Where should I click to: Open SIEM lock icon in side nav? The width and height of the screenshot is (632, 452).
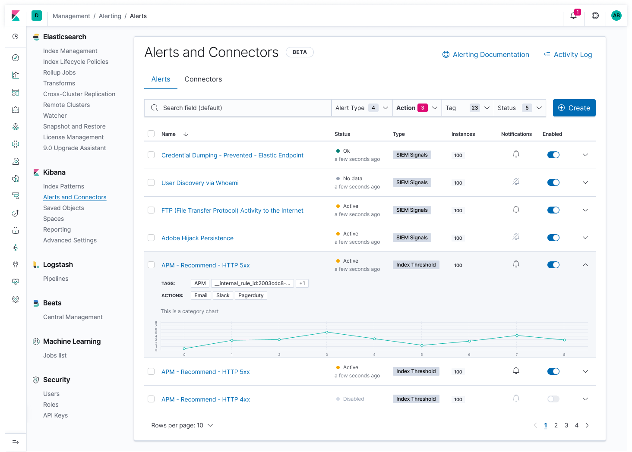pyautogui.click(x=16, y=230)
